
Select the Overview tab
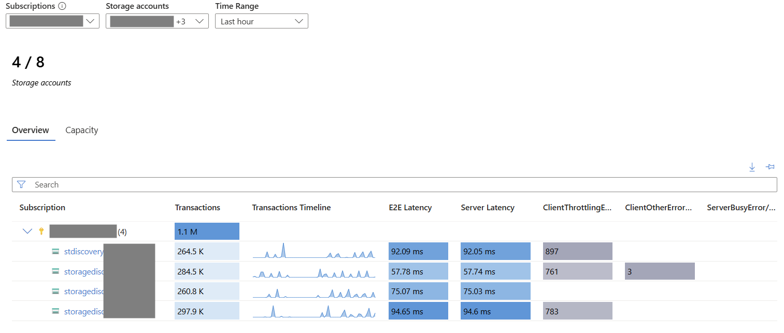click(31, 130)
